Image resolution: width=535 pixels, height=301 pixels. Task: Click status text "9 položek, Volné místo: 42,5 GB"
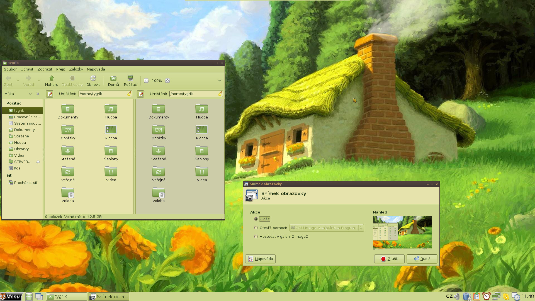[73, 217]
